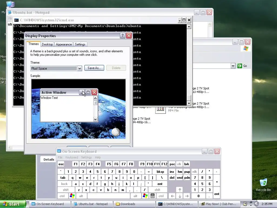Click the help question mark tray icon
The image size is (277, 208).
[245, 204]
